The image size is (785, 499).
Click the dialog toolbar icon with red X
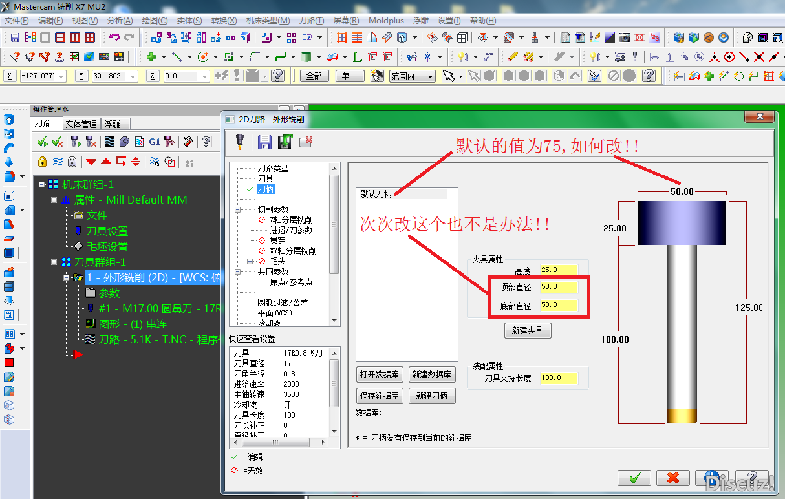pos(306,142)
